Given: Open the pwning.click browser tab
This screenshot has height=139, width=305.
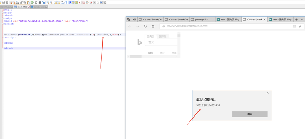Looking at the screenshot, I should (x=202, y=20).
